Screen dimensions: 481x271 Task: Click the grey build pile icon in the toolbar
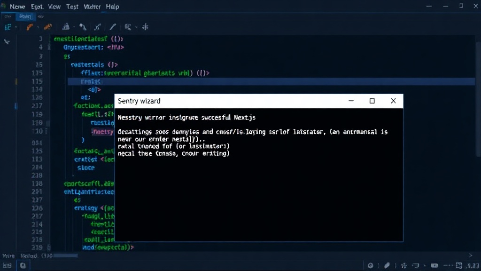66,27
